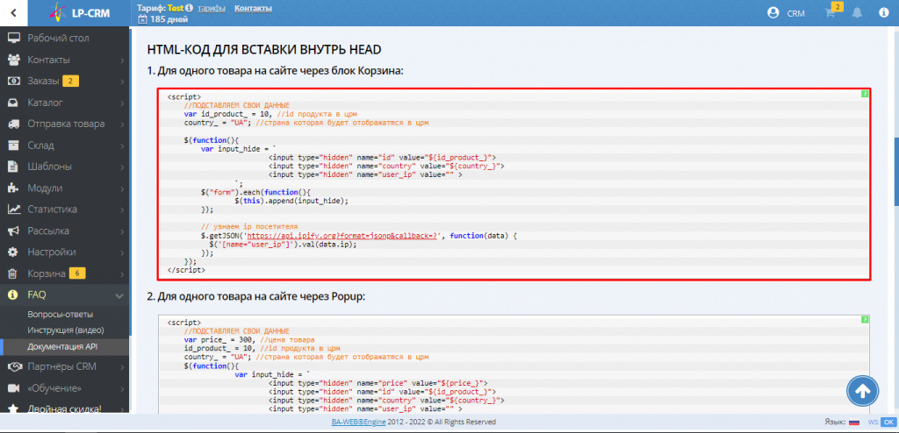Expand the Контакты menu chevron
Image resolution: width=899 pixels, height=433 pixels.
[123, 60]
